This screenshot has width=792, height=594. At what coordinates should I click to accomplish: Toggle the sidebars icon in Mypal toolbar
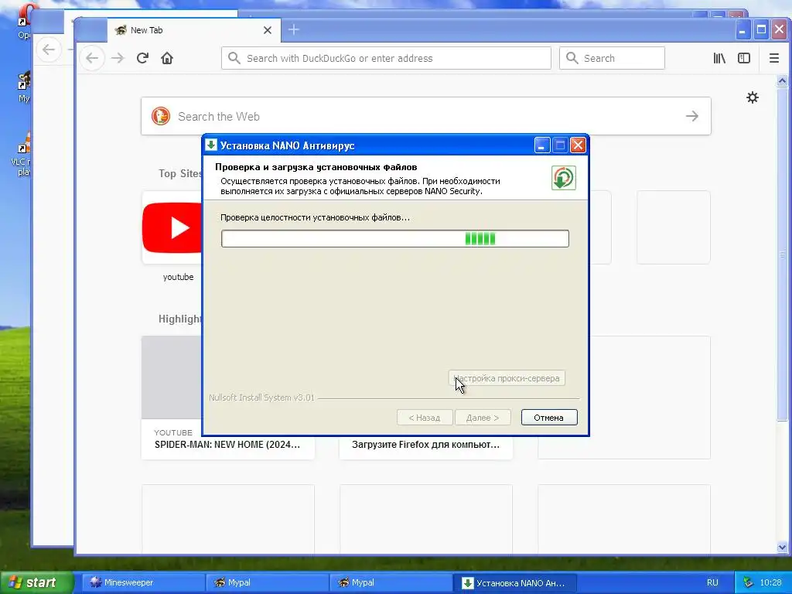point(744,58)
